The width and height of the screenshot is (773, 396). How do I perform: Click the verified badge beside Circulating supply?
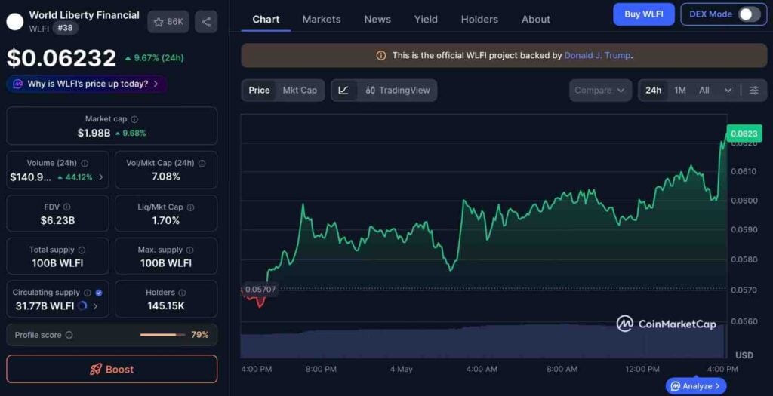(99, 293)
